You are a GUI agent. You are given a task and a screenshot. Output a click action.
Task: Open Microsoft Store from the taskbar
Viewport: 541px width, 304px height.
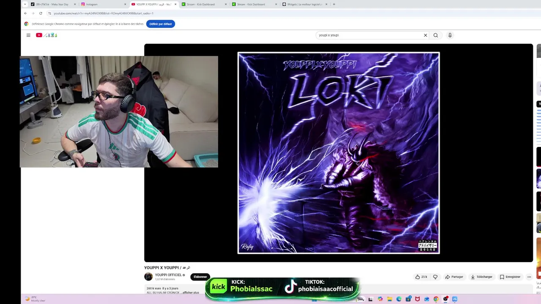[x=408, y=299]
